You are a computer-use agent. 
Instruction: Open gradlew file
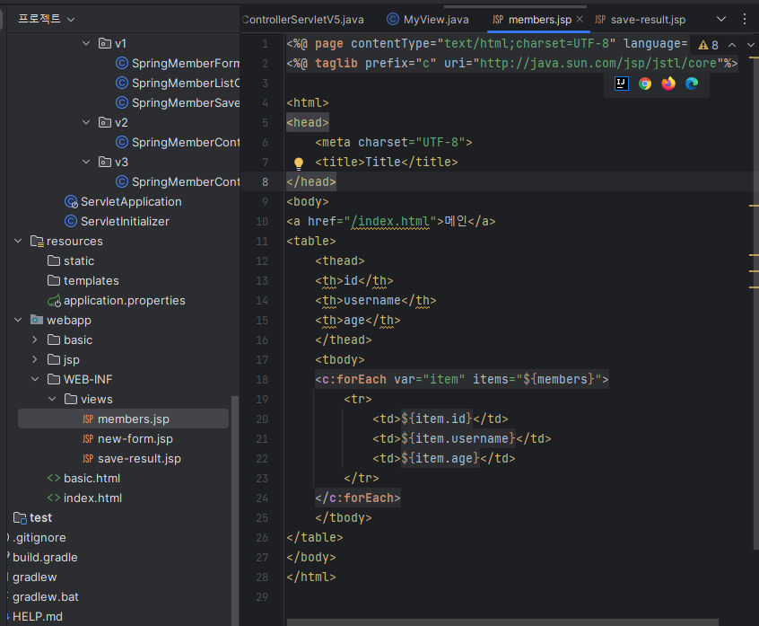(32, 578)
